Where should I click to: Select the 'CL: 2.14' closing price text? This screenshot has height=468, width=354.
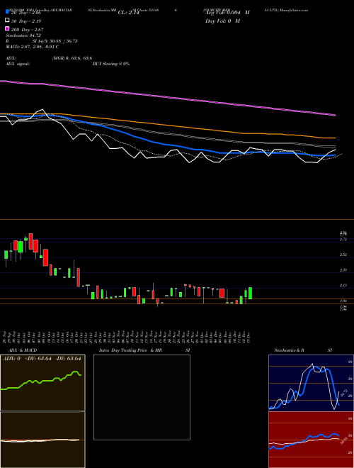pos(128,13)
